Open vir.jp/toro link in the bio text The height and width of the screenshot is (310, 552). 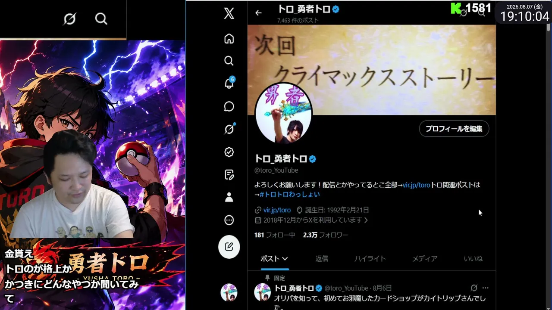pos(417,185)
